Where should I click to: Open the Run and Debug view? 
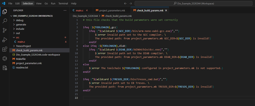click(4, 40)
